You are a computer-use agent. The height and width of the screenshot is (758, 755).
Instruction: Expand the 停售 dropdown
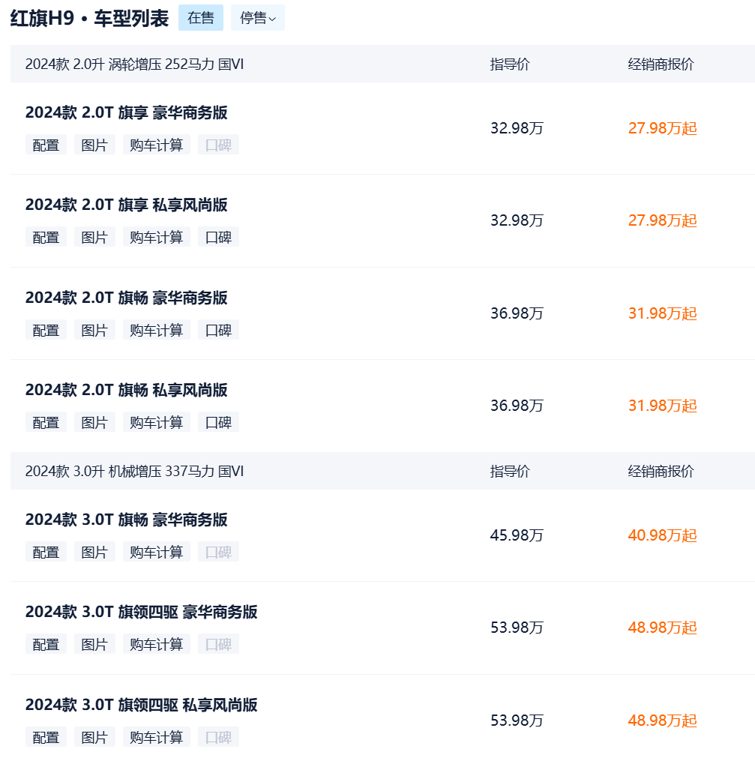[257, 18]
